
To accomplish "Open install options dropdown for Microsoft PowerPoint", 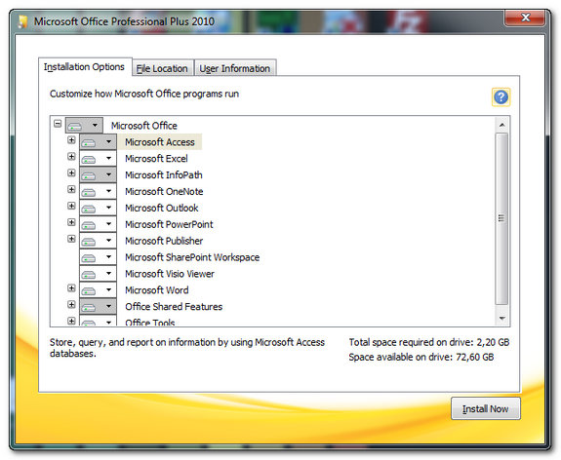I will pos(108,224).
